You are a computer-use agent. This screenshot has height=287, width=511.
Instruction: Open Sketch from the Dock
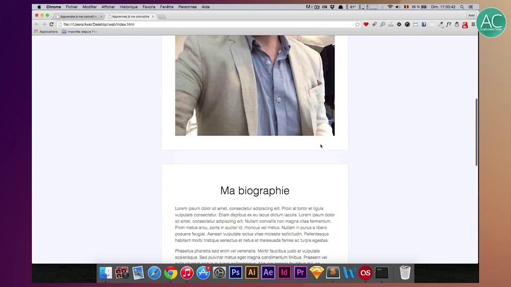pos(317,273)
